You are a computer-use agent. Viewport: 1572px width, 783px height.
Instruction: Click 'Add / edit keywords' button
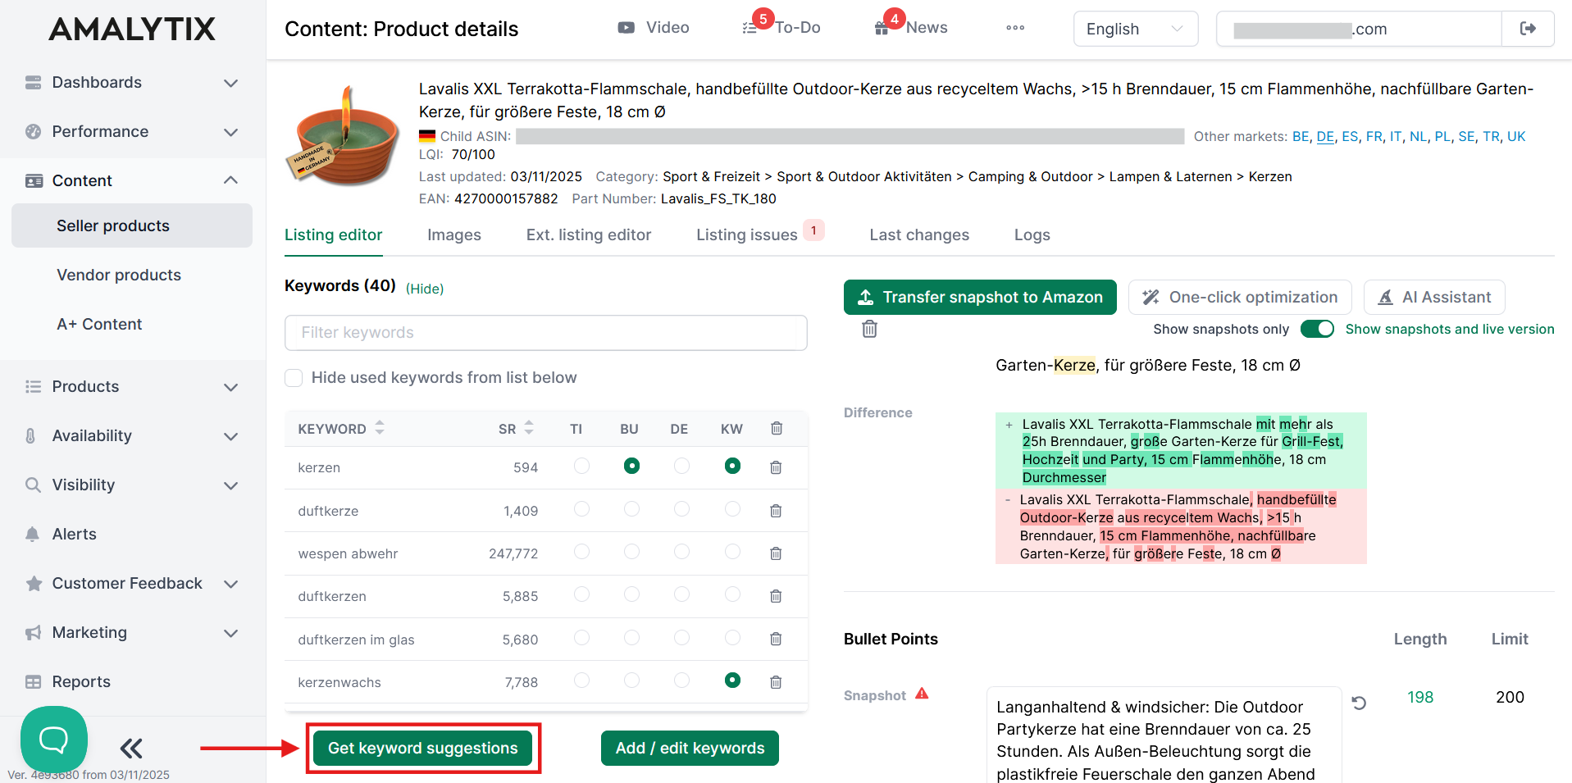click(690, 748)
